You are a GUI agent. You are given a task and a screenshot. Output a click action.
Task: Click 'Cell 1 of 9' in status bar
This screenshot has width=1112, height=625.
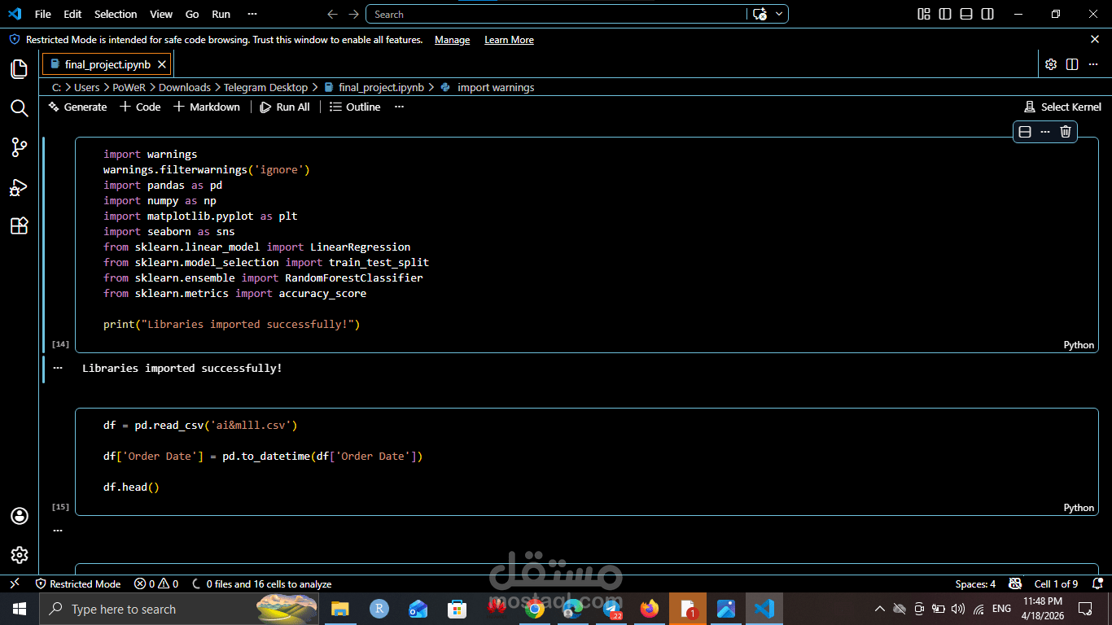click(1056, 583)
